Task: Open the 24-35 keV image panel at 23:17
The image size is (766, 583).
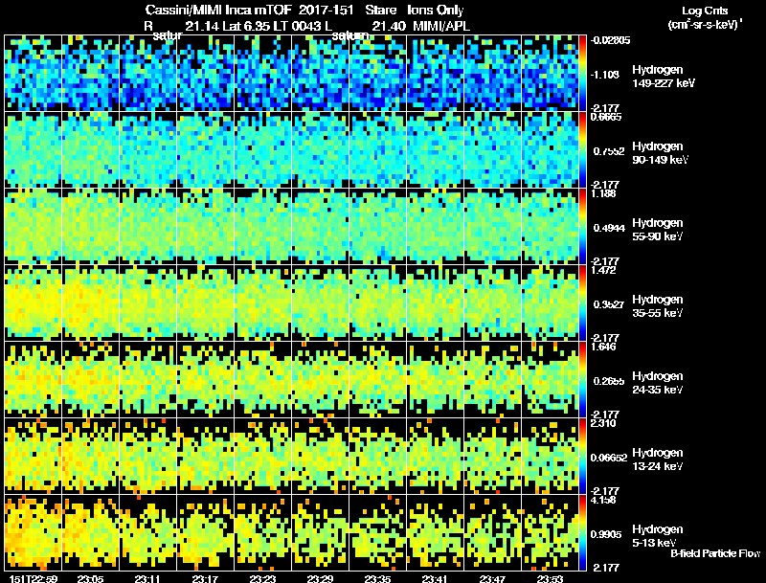Action: [205, 380]
